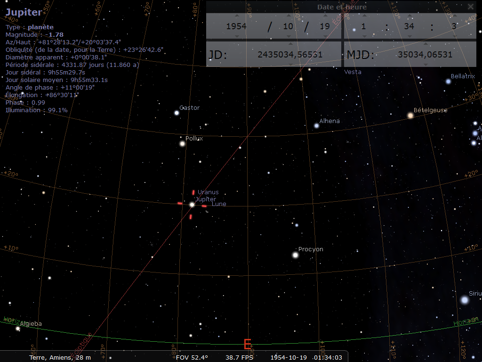Select the star Pollux
The height and width of the screenshot is (362, 482).
click(183, 144)
